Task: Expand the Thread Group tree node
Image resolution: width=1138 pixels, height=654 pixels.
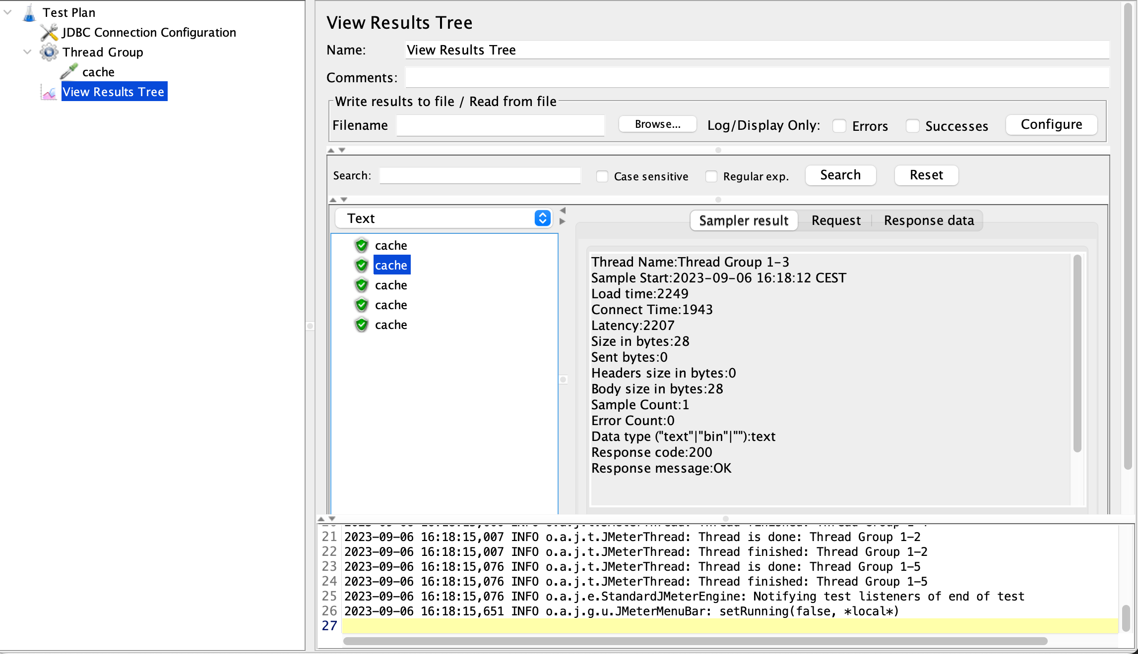Action: point(28,52)
